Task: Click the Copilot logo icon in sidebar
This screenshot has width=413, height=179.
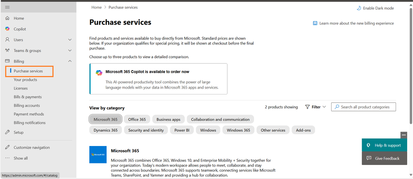Action: [7, 29]
